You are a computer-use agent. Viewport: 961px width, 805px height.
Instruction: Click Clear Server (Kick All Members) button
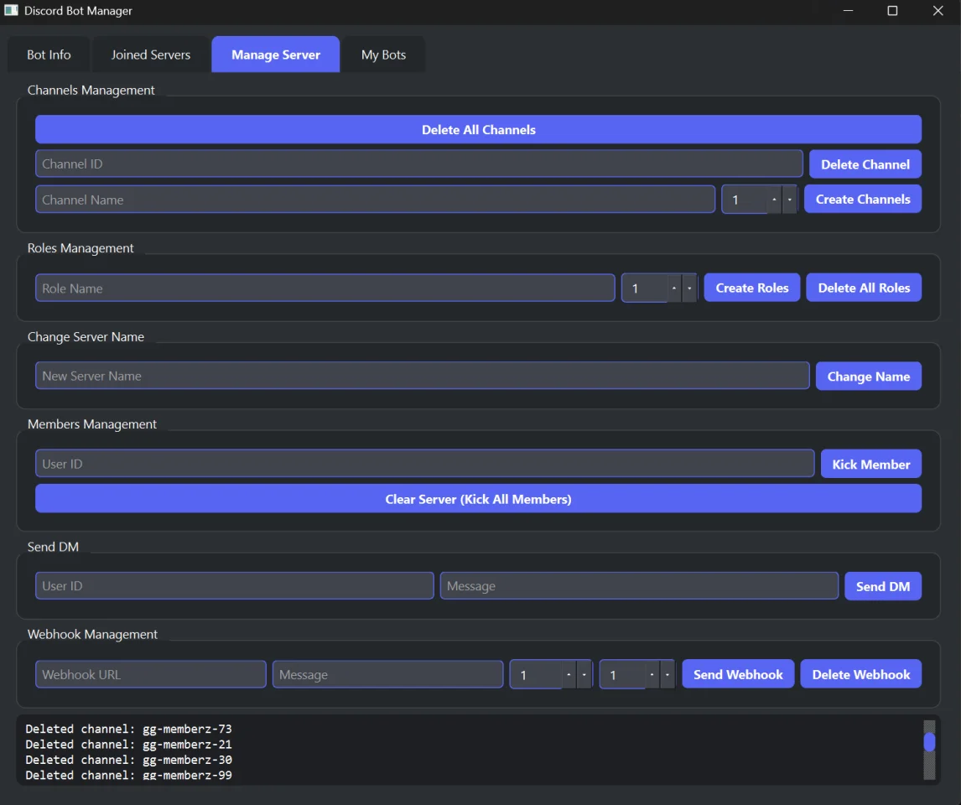tap(478, 499)
